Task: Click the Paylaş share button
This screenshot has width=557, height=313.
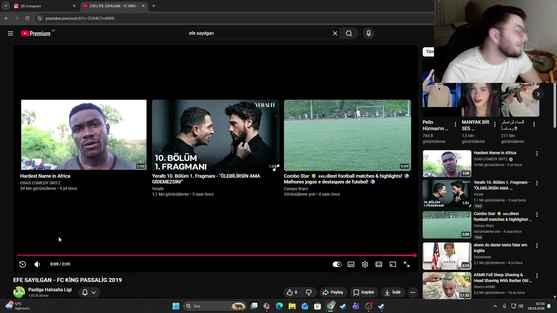Action: coord(333,292)
